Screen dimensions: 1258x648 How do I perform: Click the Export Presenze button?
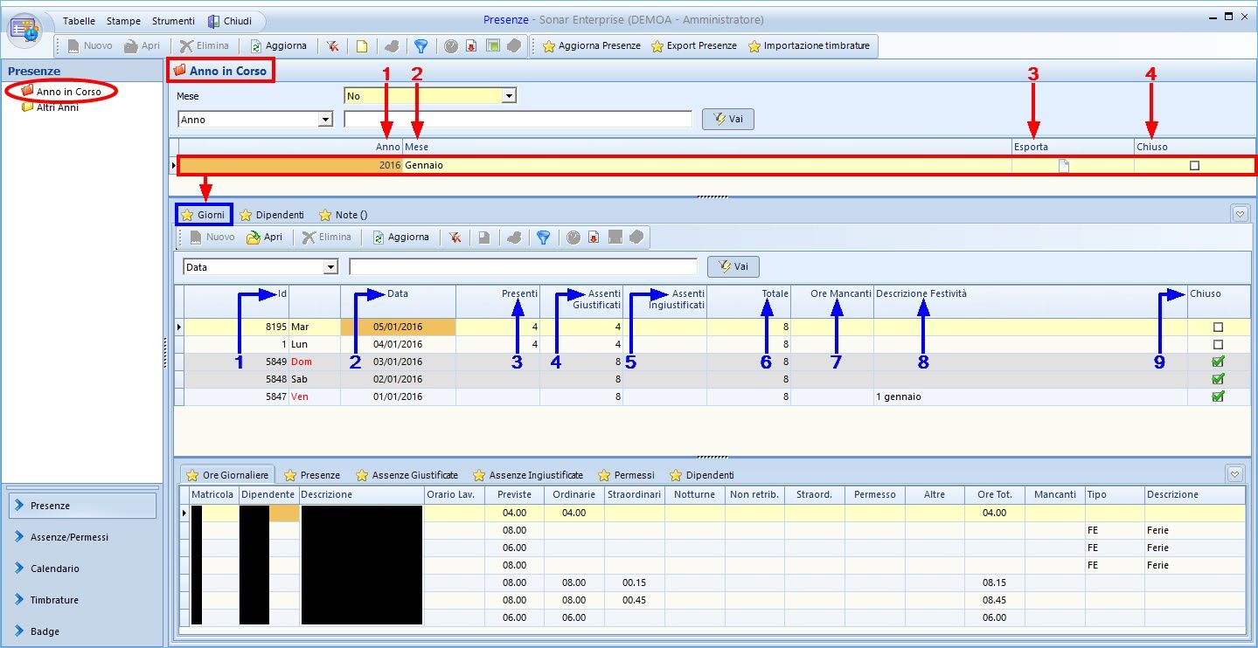tap(693, 46)
